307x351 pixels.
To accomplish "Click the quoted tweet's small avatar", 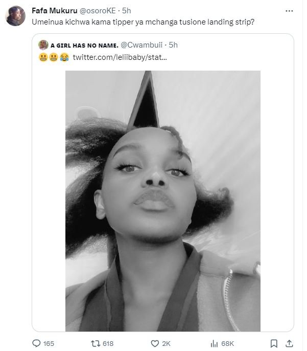I will coord(43,46).
